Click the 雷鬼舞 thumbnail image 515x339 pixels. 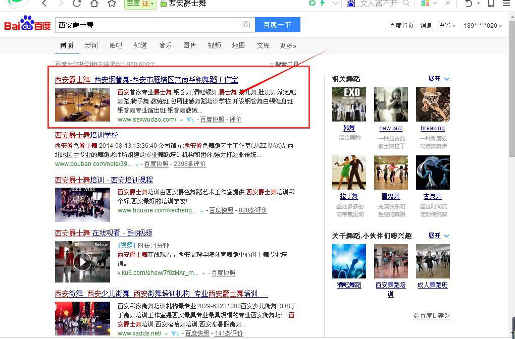click(391, 173)
